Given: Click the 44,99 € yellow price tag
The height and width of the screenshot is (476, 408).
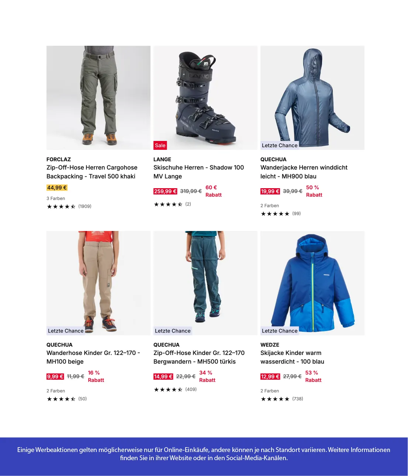Looking at the screenshot, I should point(57,188).
